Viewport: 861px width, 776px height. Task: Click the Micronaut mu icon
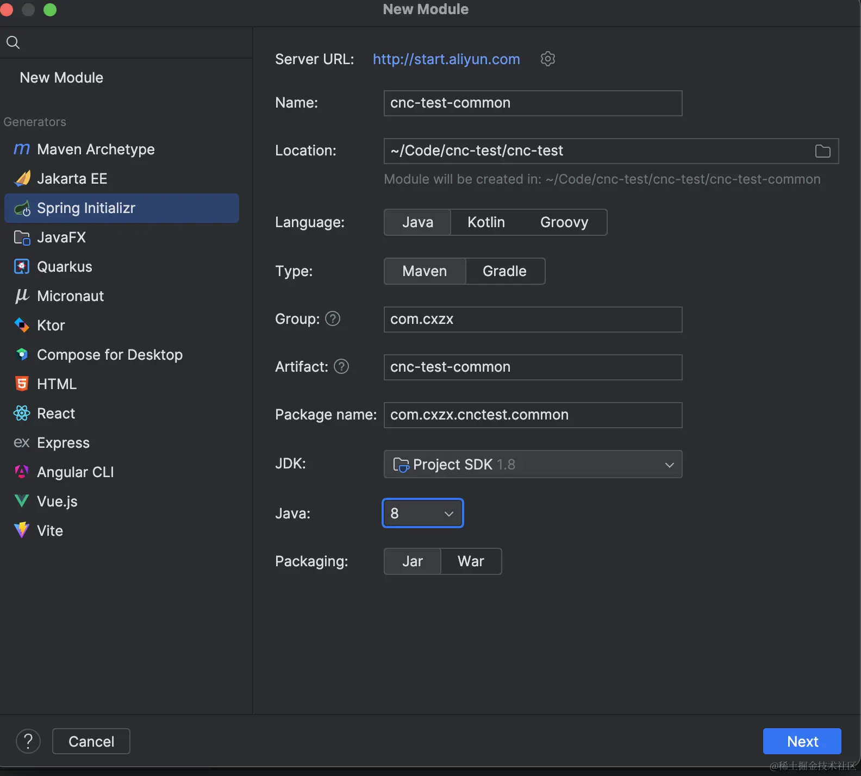tap(22, 296)
